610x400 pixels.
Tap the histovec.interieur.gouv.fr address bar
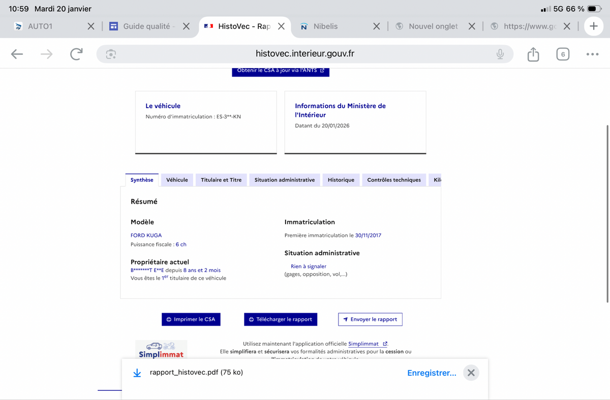tap(304, 54)
